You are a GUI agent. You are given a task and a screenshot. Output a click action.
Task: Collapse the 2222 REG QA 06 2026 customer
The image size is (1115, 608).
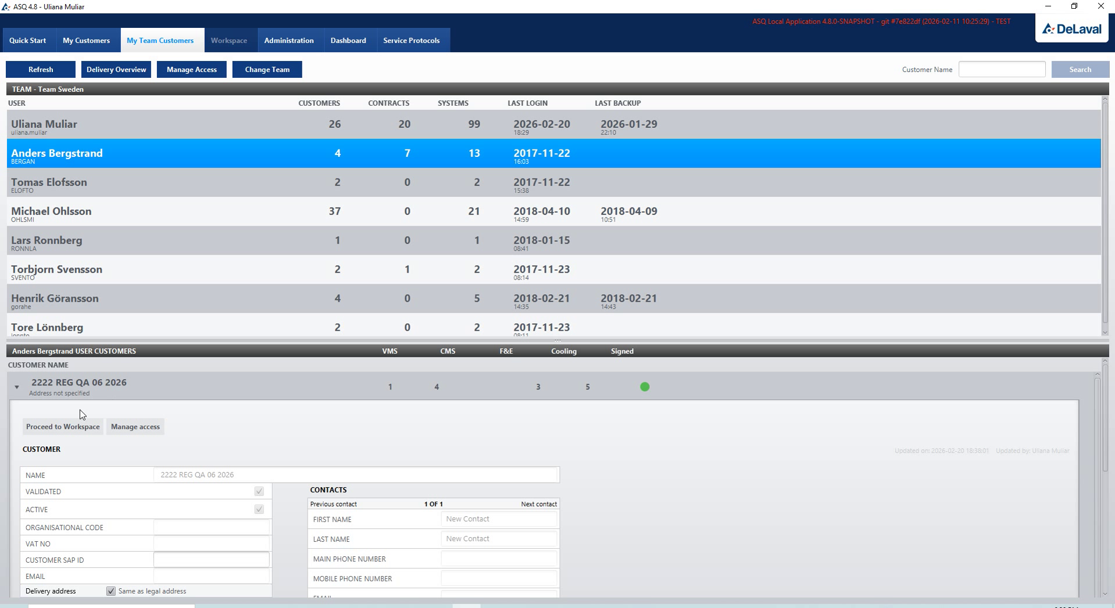(x=17, y=387)
